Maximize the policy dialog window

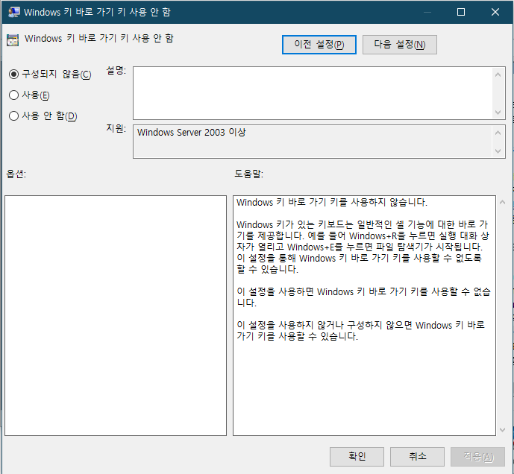click(461, 12)
